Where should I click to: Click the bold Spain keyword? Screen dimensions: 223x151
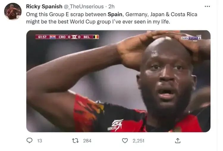[115, 14]
